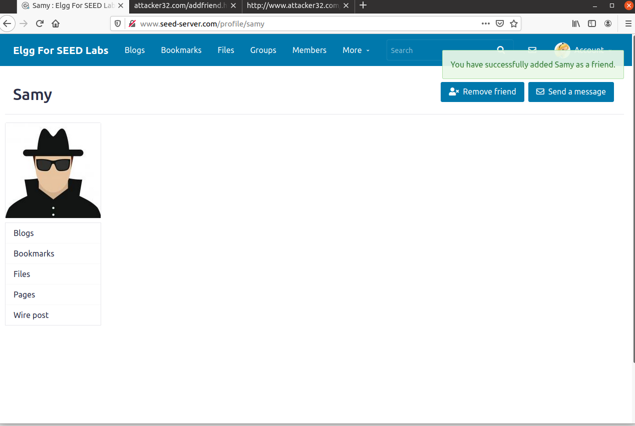Click the Elgg For SEED Labs title
The image size is (635, 426).
click(x=61, y=50)
